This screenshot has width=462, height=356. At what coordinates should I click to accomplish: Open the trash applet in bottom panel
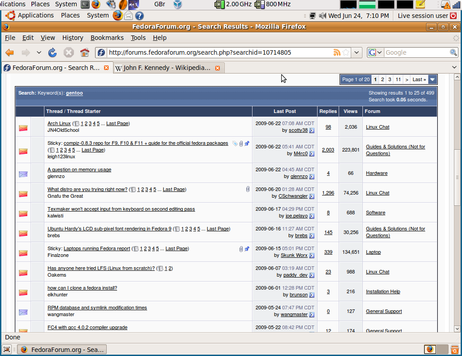455,349
